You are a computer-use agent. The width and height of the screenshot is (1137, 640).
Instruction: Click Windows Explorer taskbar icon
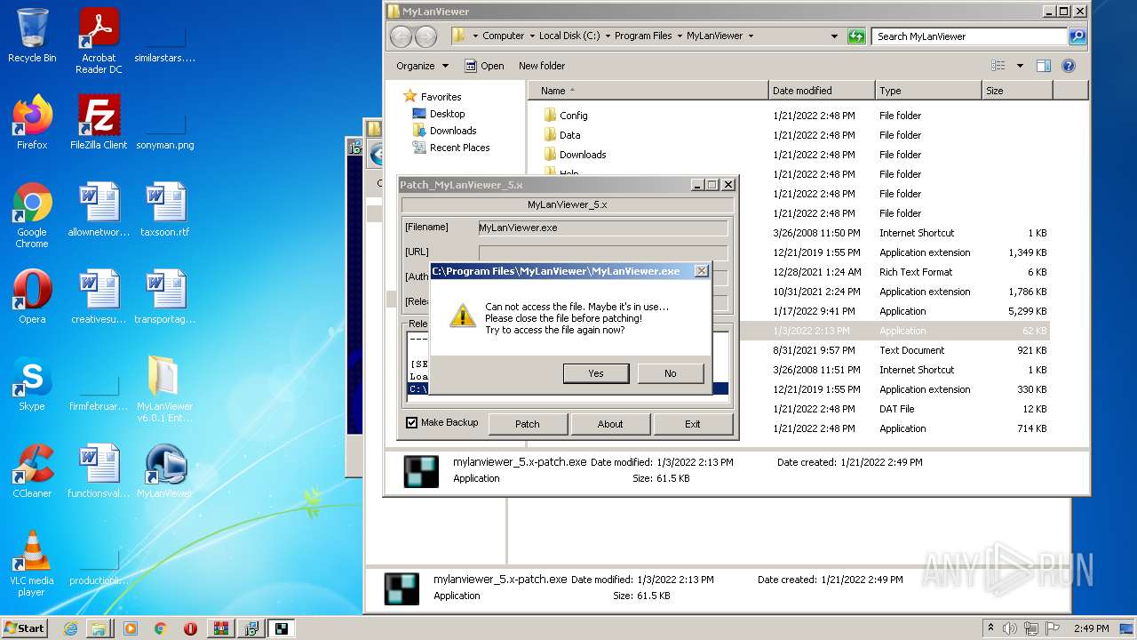pyautogui.click(x=99, y=628)
